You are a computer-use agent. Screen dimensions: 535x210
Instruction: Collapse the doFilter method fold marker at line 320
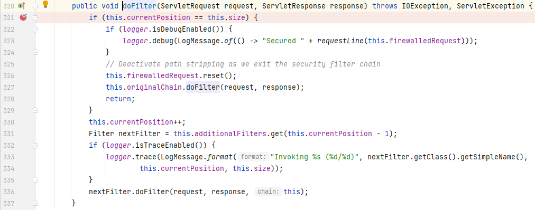(x=35, y=6)
